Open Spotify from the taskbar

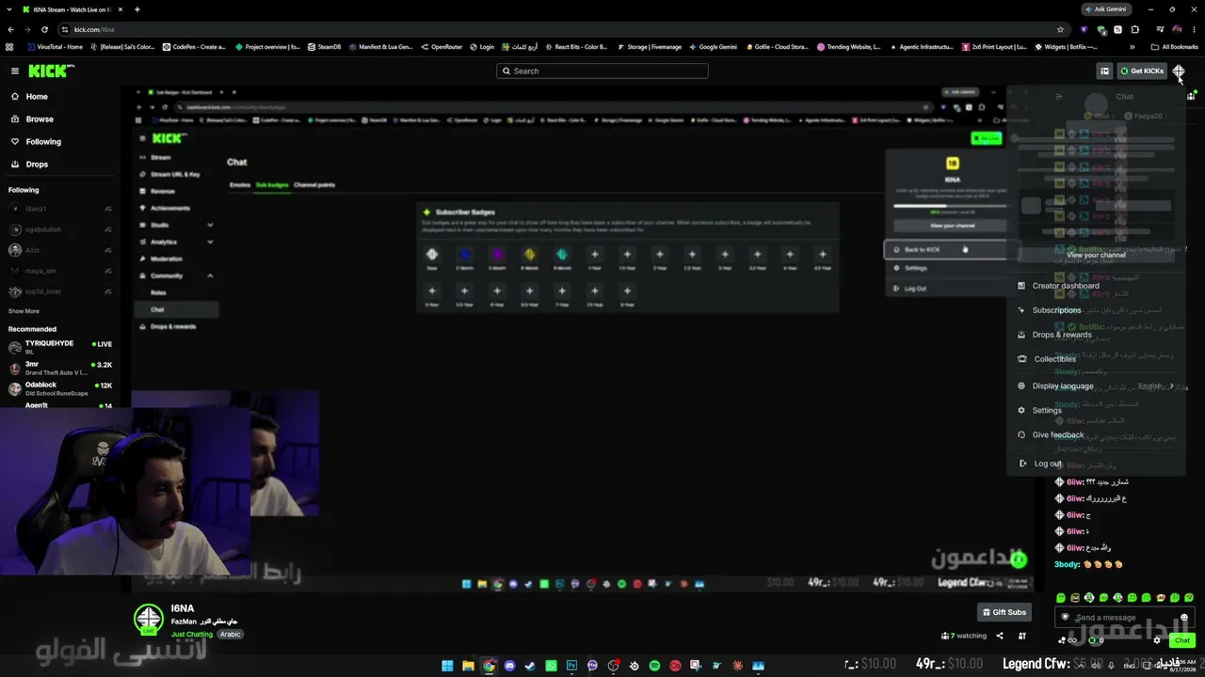tap(654, 666)
